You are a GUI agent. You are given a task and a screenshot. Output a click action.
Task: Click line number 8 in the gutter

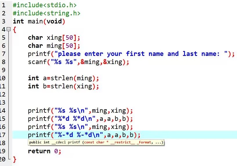click(x=3, y=62)
